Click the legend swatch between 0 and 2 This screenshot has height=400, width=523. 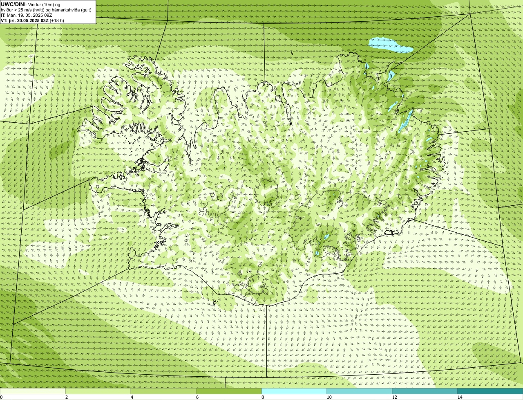[33, 391]
